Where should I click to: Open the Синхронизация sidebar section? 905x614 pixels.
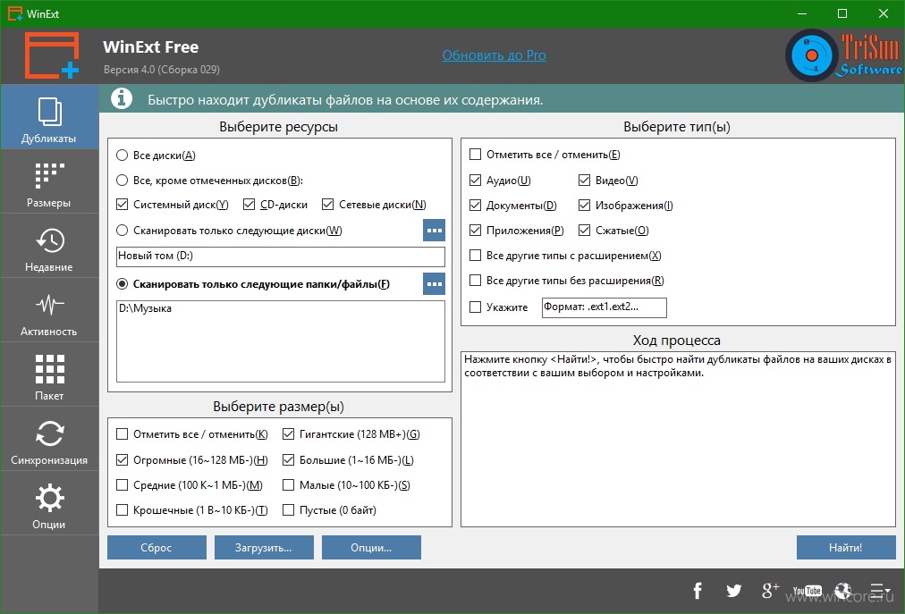pyautogui.click(x=49, y=439)
